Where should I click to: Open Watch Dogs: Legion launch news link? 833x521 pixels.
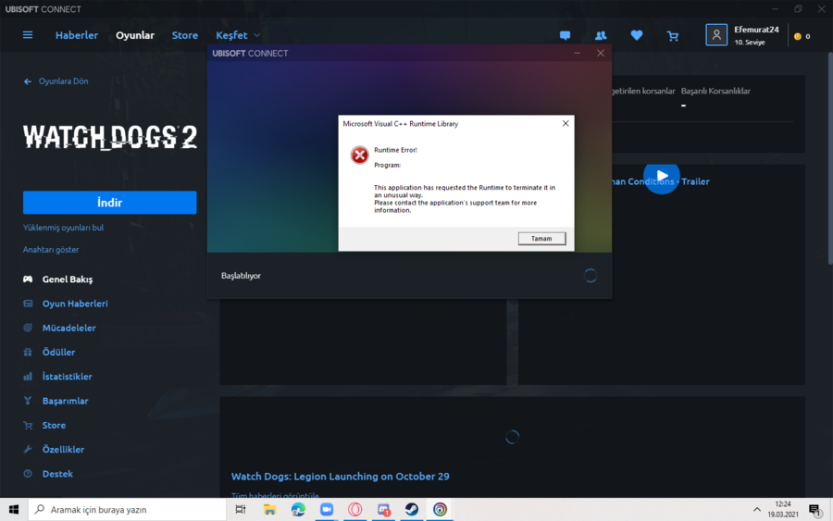click(340, 476)
